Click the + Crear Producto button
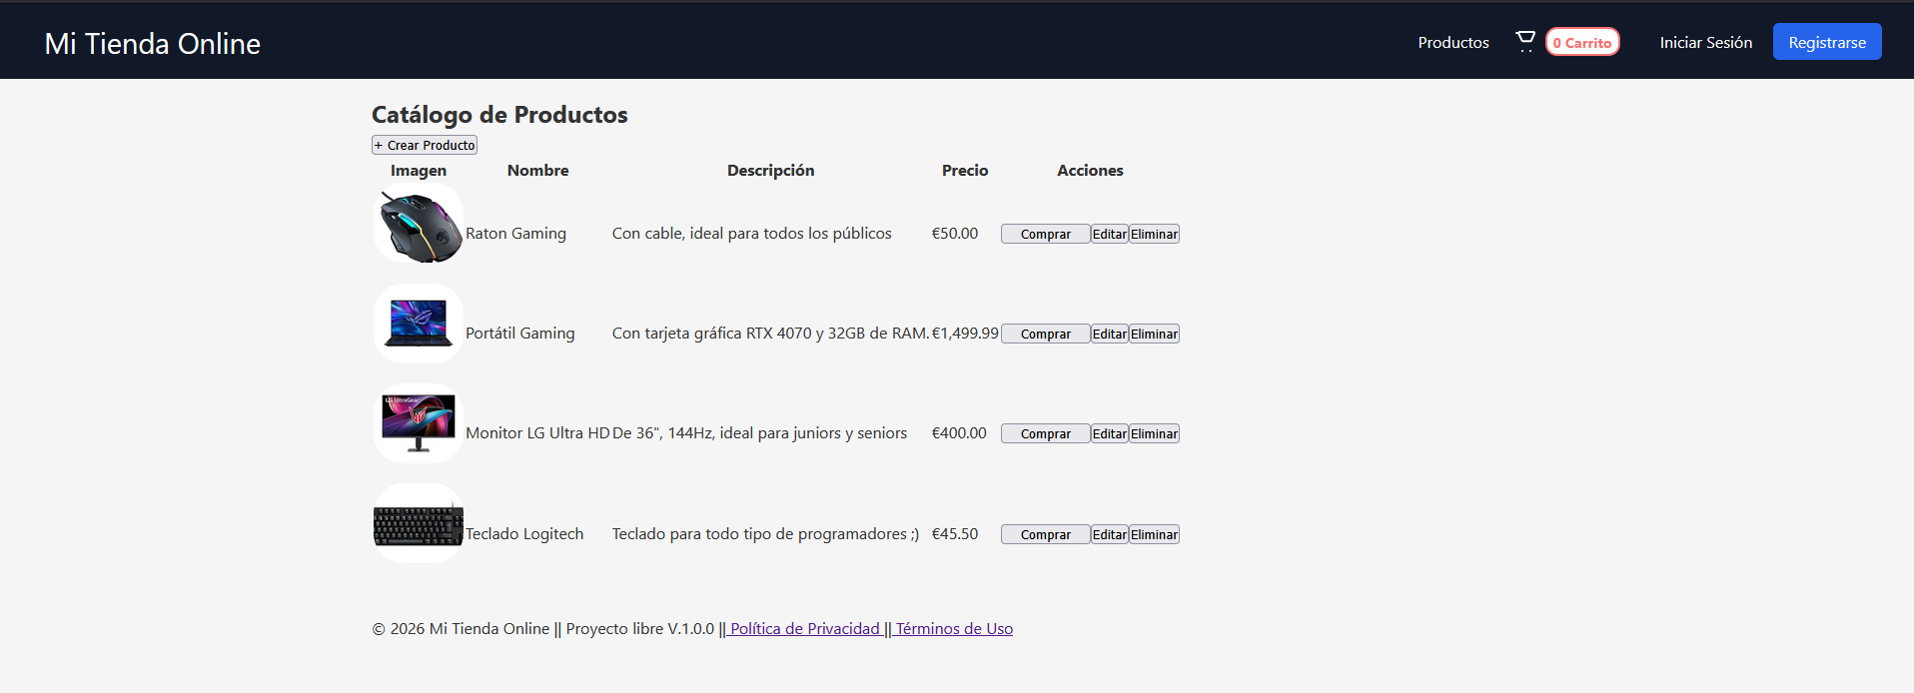Image resolution: width=1914 pixels, height=693 pixels. [x=425, y=145]
